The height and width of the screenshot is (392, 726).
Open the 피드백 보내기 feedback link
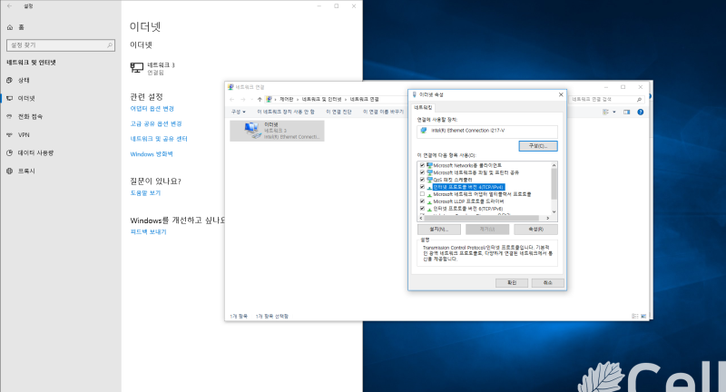coord(148,232)
